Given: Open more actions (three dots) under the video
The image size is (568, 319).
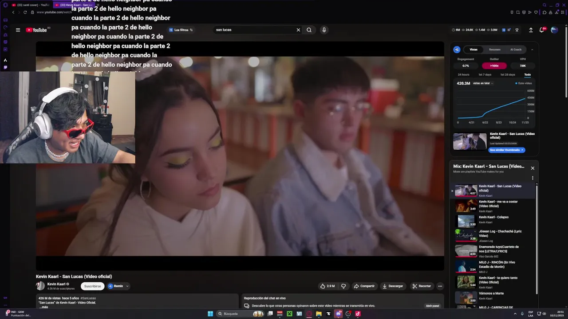Looking at the screenshot, I should pyautogui.click(x=440, y=286).
